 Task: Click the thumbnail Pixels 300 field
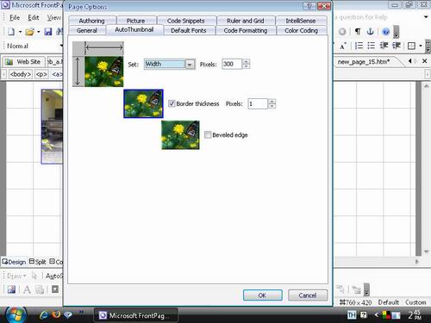[232, 64]
